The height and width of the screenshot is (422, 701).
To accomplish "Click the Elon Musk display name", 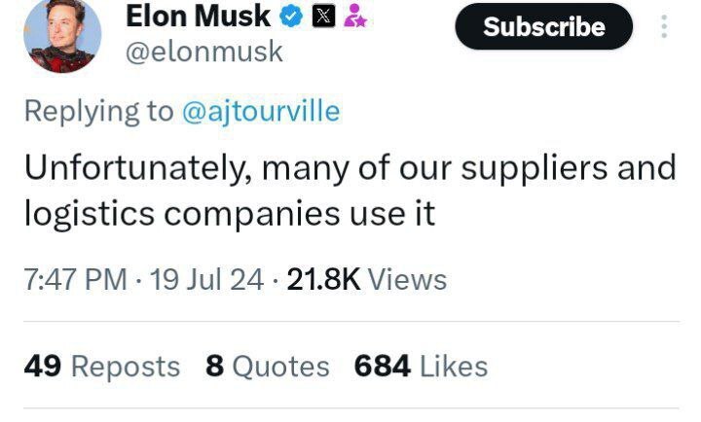I will click(x=199, y=17).
